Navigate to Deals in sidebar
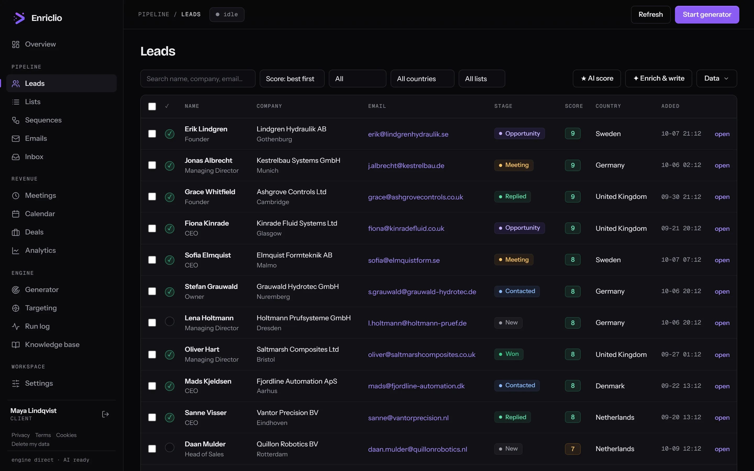754x471 pixels. (x=61, y=232)
